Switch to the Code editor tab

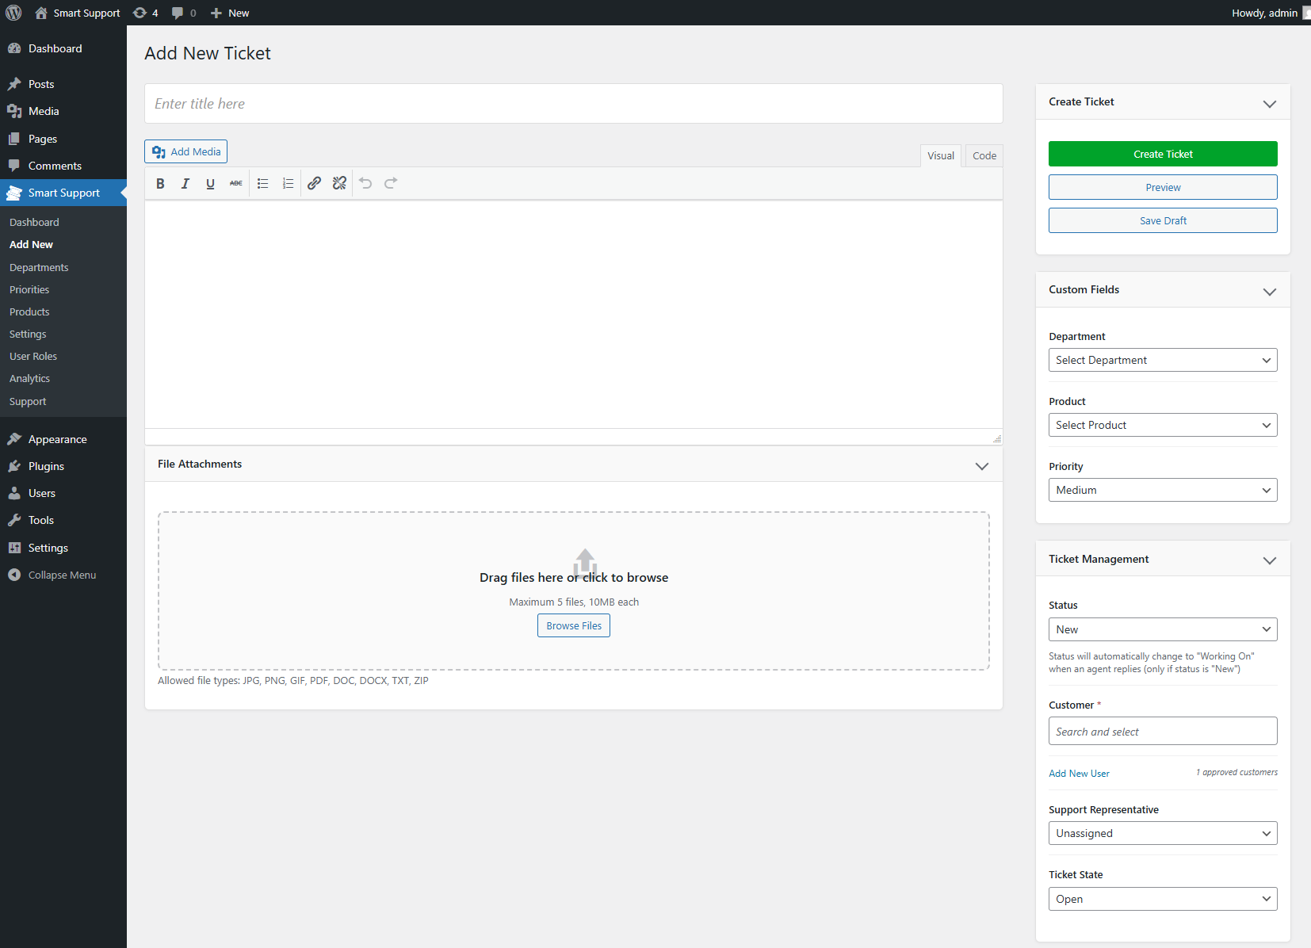984,155
